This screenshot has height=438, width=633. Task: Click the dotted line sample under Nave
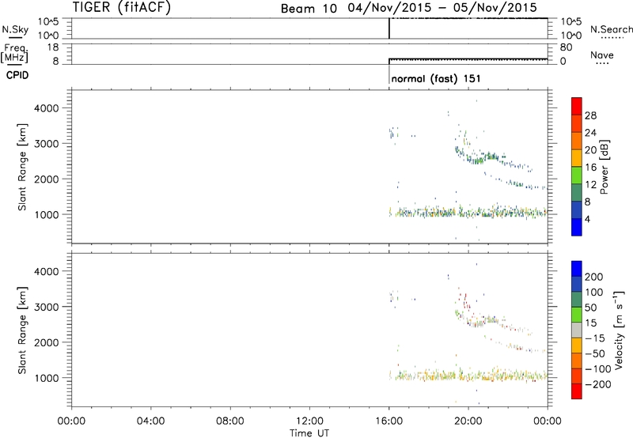pyautogui.click(x=602, y=64)
